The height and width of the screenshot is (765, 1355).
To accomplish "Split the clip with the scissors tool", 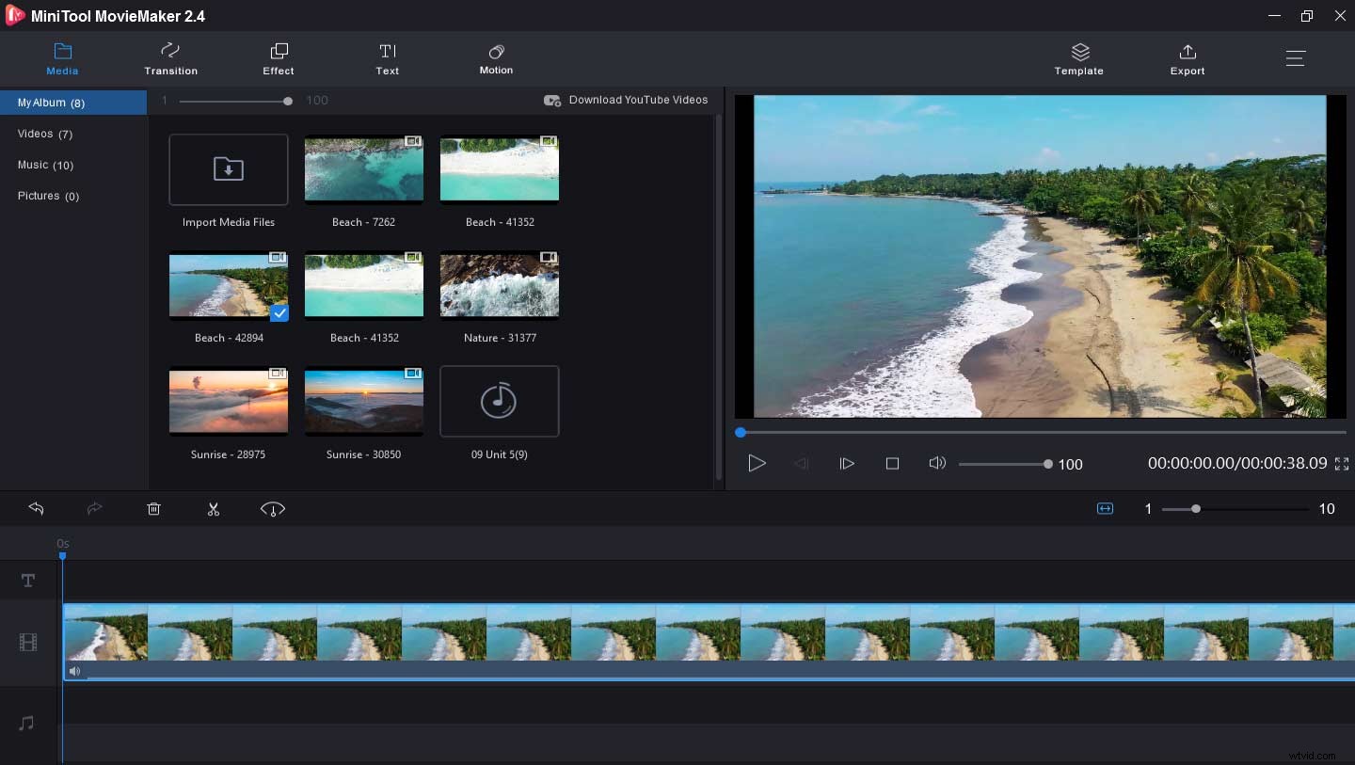I will [x=214, y=508].
